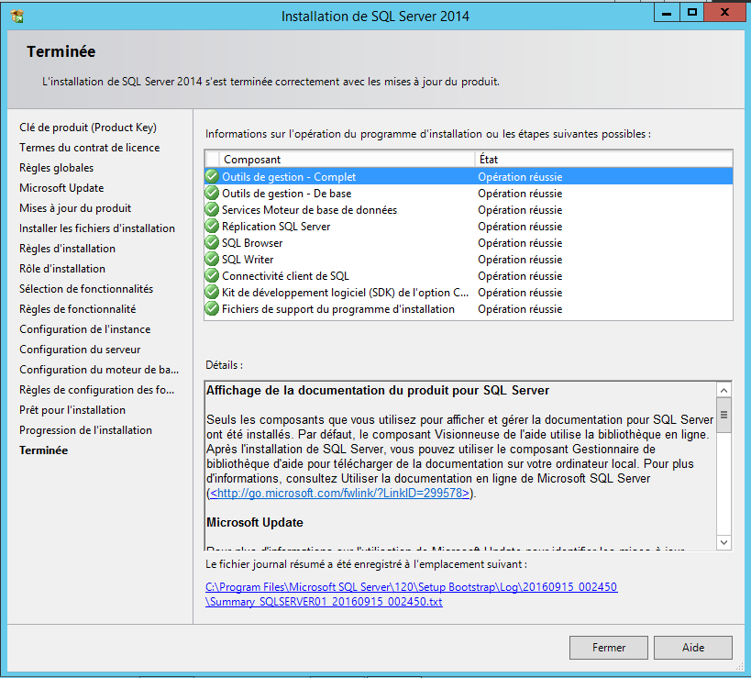Select the Kit de développement logiciel (SDK) row
The height and width of the screenshot is (678, 751).
(x=469, y=293)
